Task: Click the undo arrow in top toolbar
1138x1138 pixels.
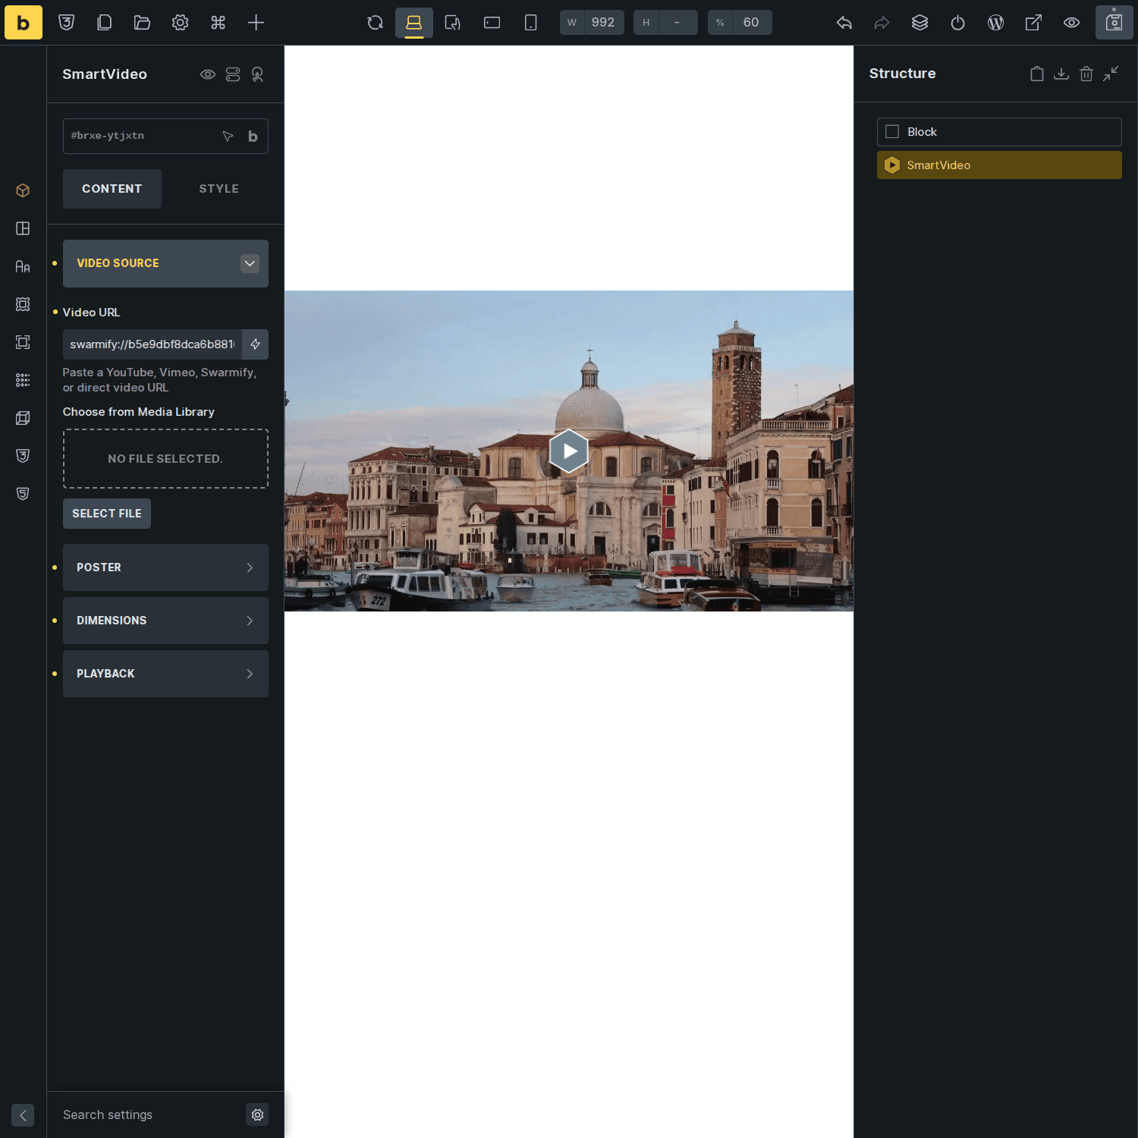Action: (844, 23)
